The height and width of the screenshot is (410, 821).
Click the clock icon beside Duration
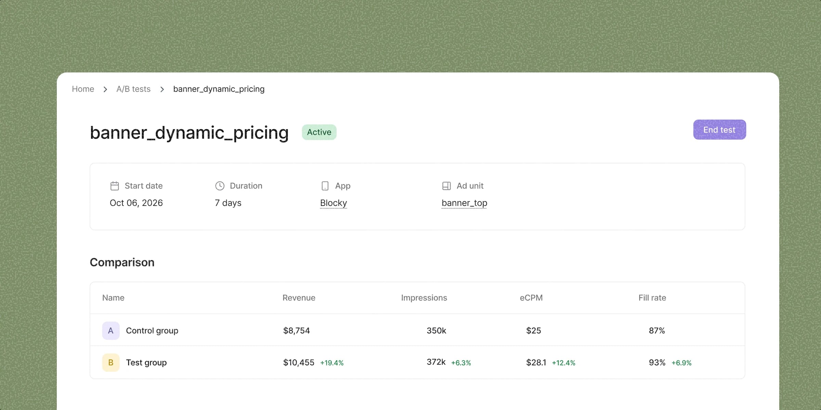[220, 186]
